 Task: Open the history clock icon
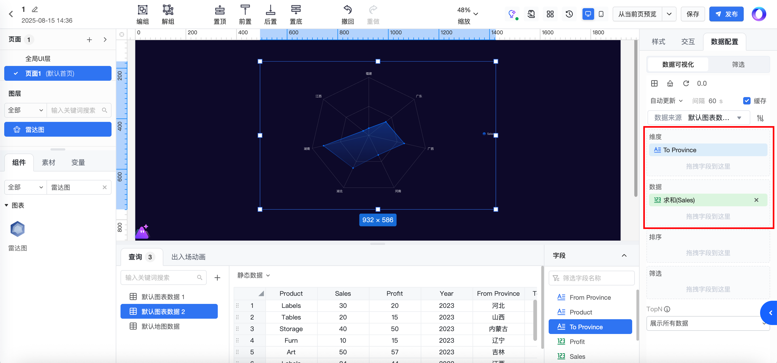coord(569,14)
